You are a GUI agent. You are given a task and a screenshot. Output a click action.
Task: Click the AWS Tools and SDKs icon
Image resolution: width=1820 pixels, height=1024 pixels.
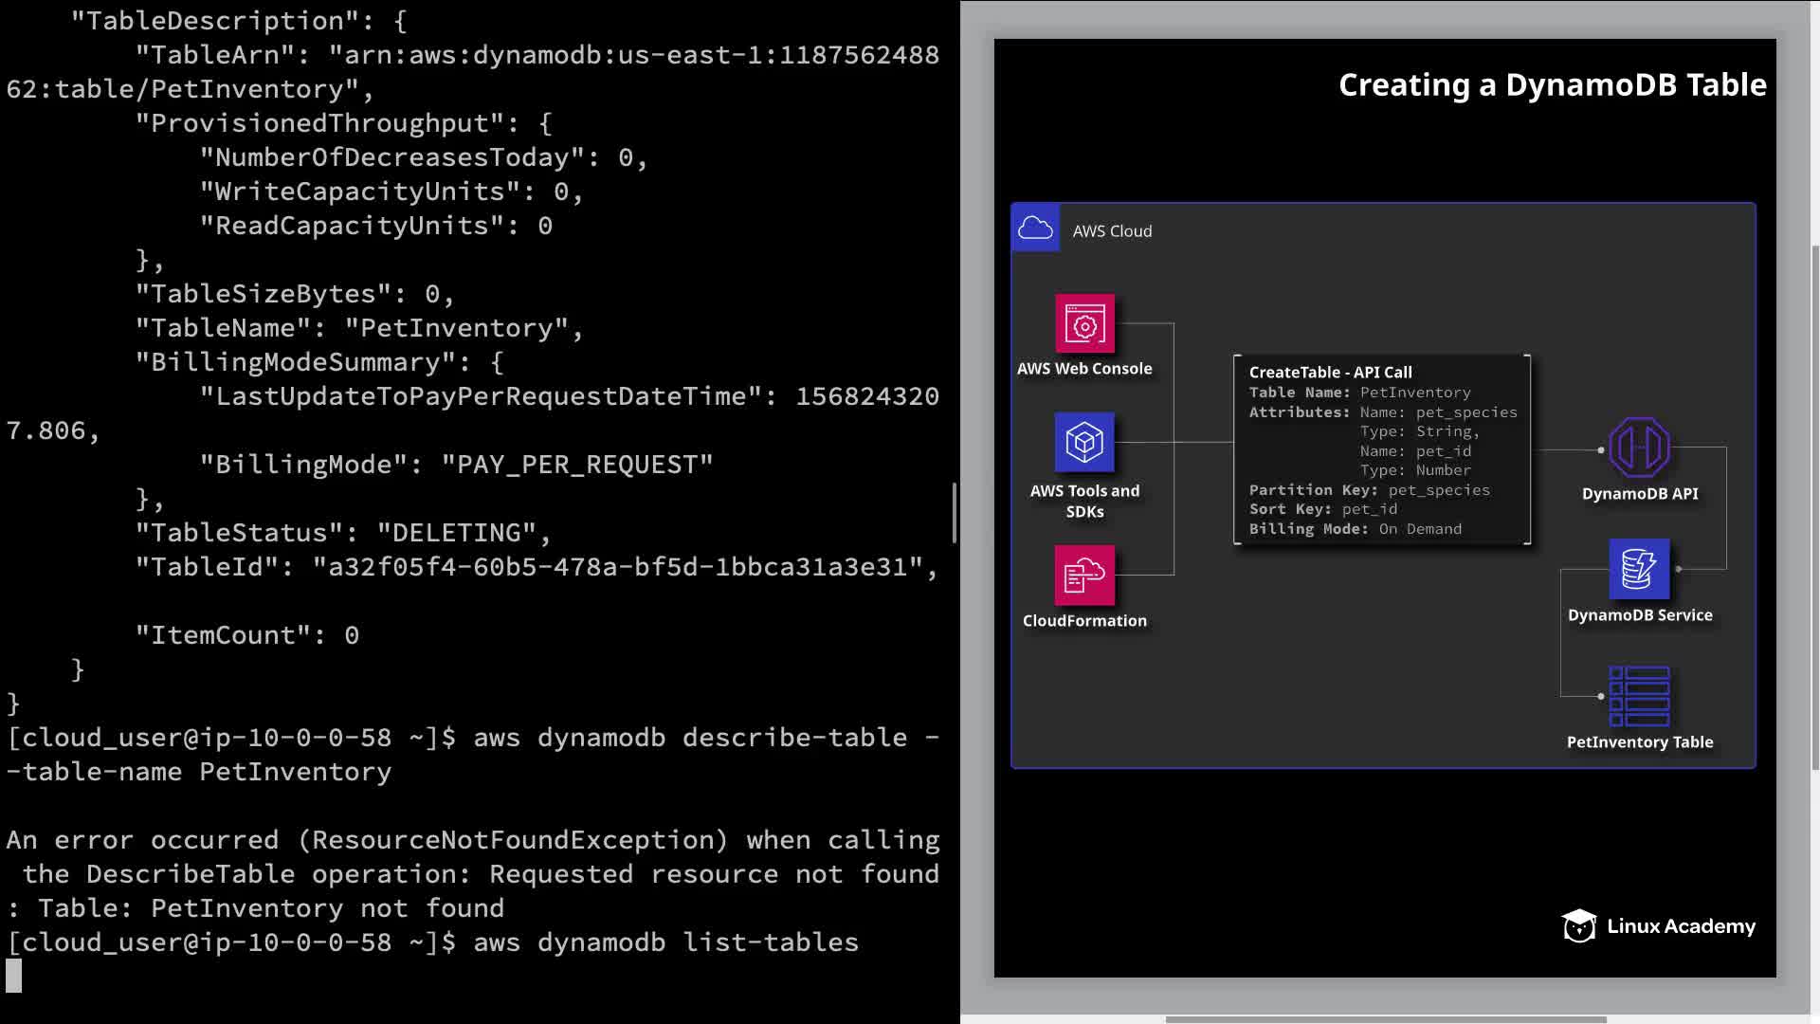(x=1084, y=442)
